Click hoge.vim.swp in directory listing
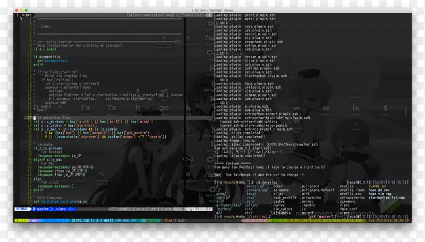Image resolution: width=425 pixels, height=242 pixels. point(380,194)
